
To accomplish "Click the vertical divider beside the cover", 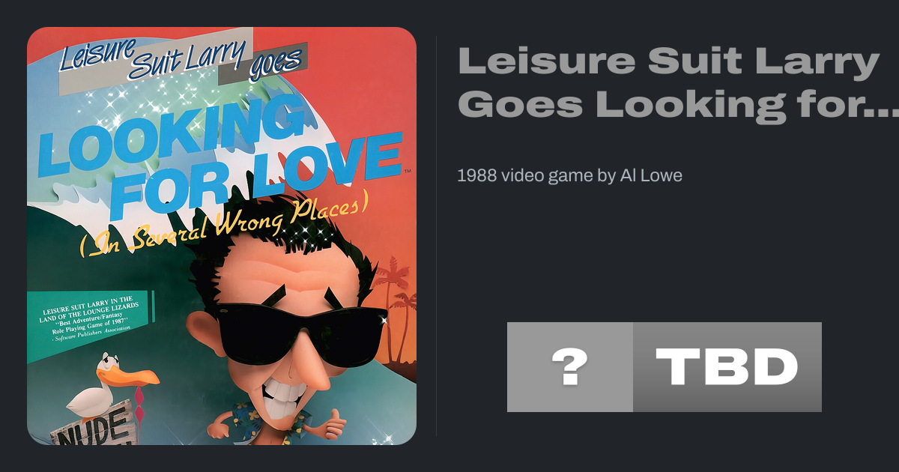I will click(x=437, y=235).
